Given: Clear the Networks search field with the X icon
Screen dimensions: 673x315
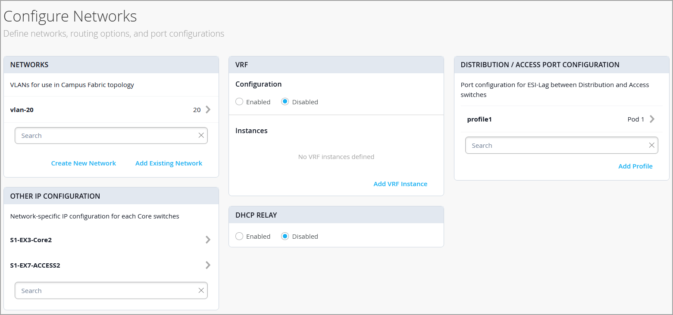Looking at the screenshot, I should pos(201,135).
